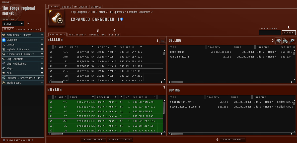Open the blue info icon next to Expanded Cargohold II
The image size is (297, 143).
coord(122,19)
